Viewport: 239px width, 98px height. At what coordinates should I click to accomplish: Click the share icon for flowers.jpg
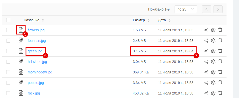(x=206, y=30)
